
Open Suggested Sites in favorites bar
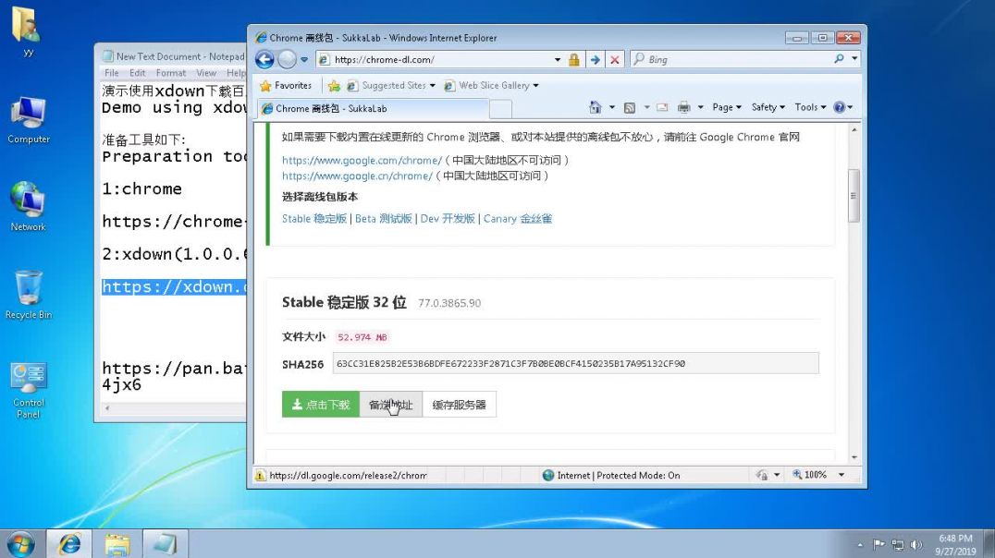[x=391, y=86]
